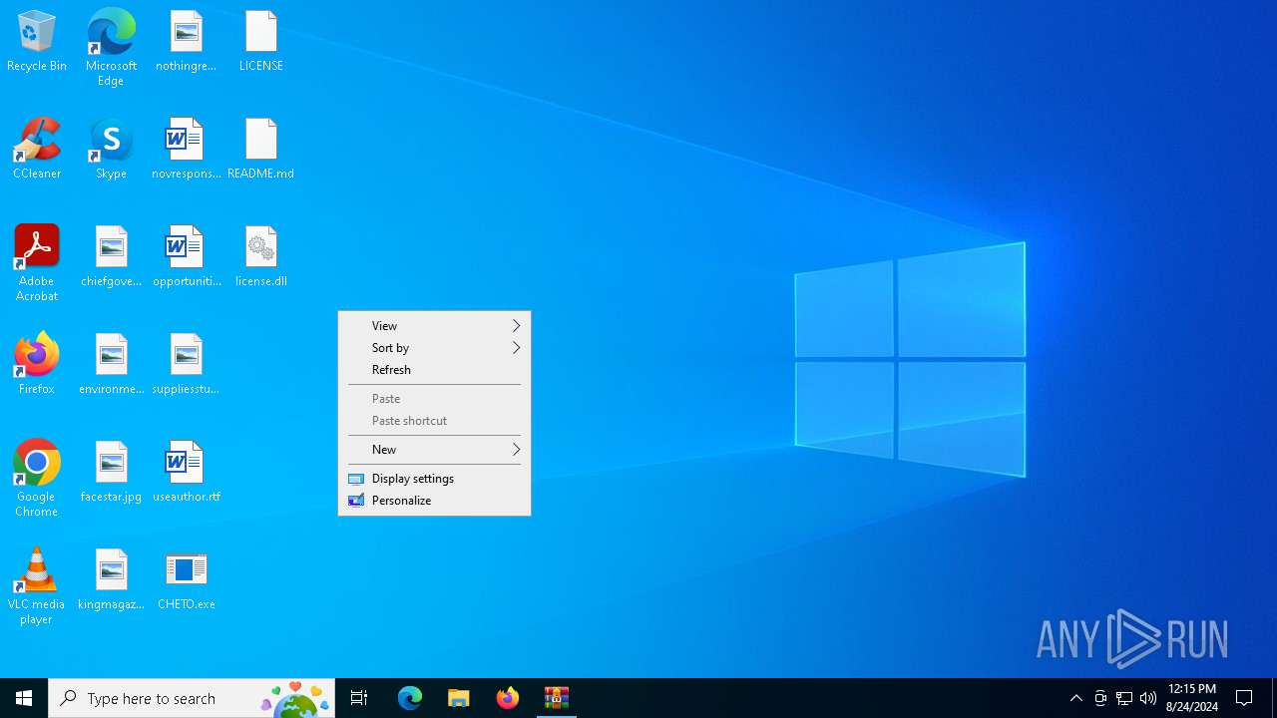Image resolution: width=1277 pixels, height=718 pixels.
Task: Select the useauthor.rtf document icon
Action: tap(186, 473)
